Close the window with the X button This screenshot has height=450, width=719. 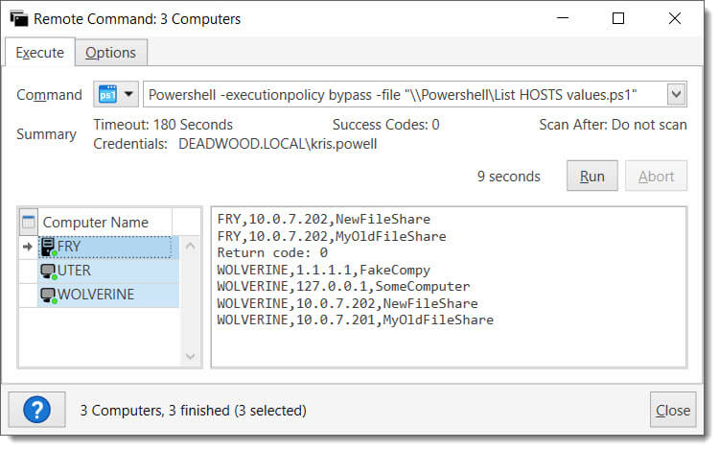click(x=675, y=18)
